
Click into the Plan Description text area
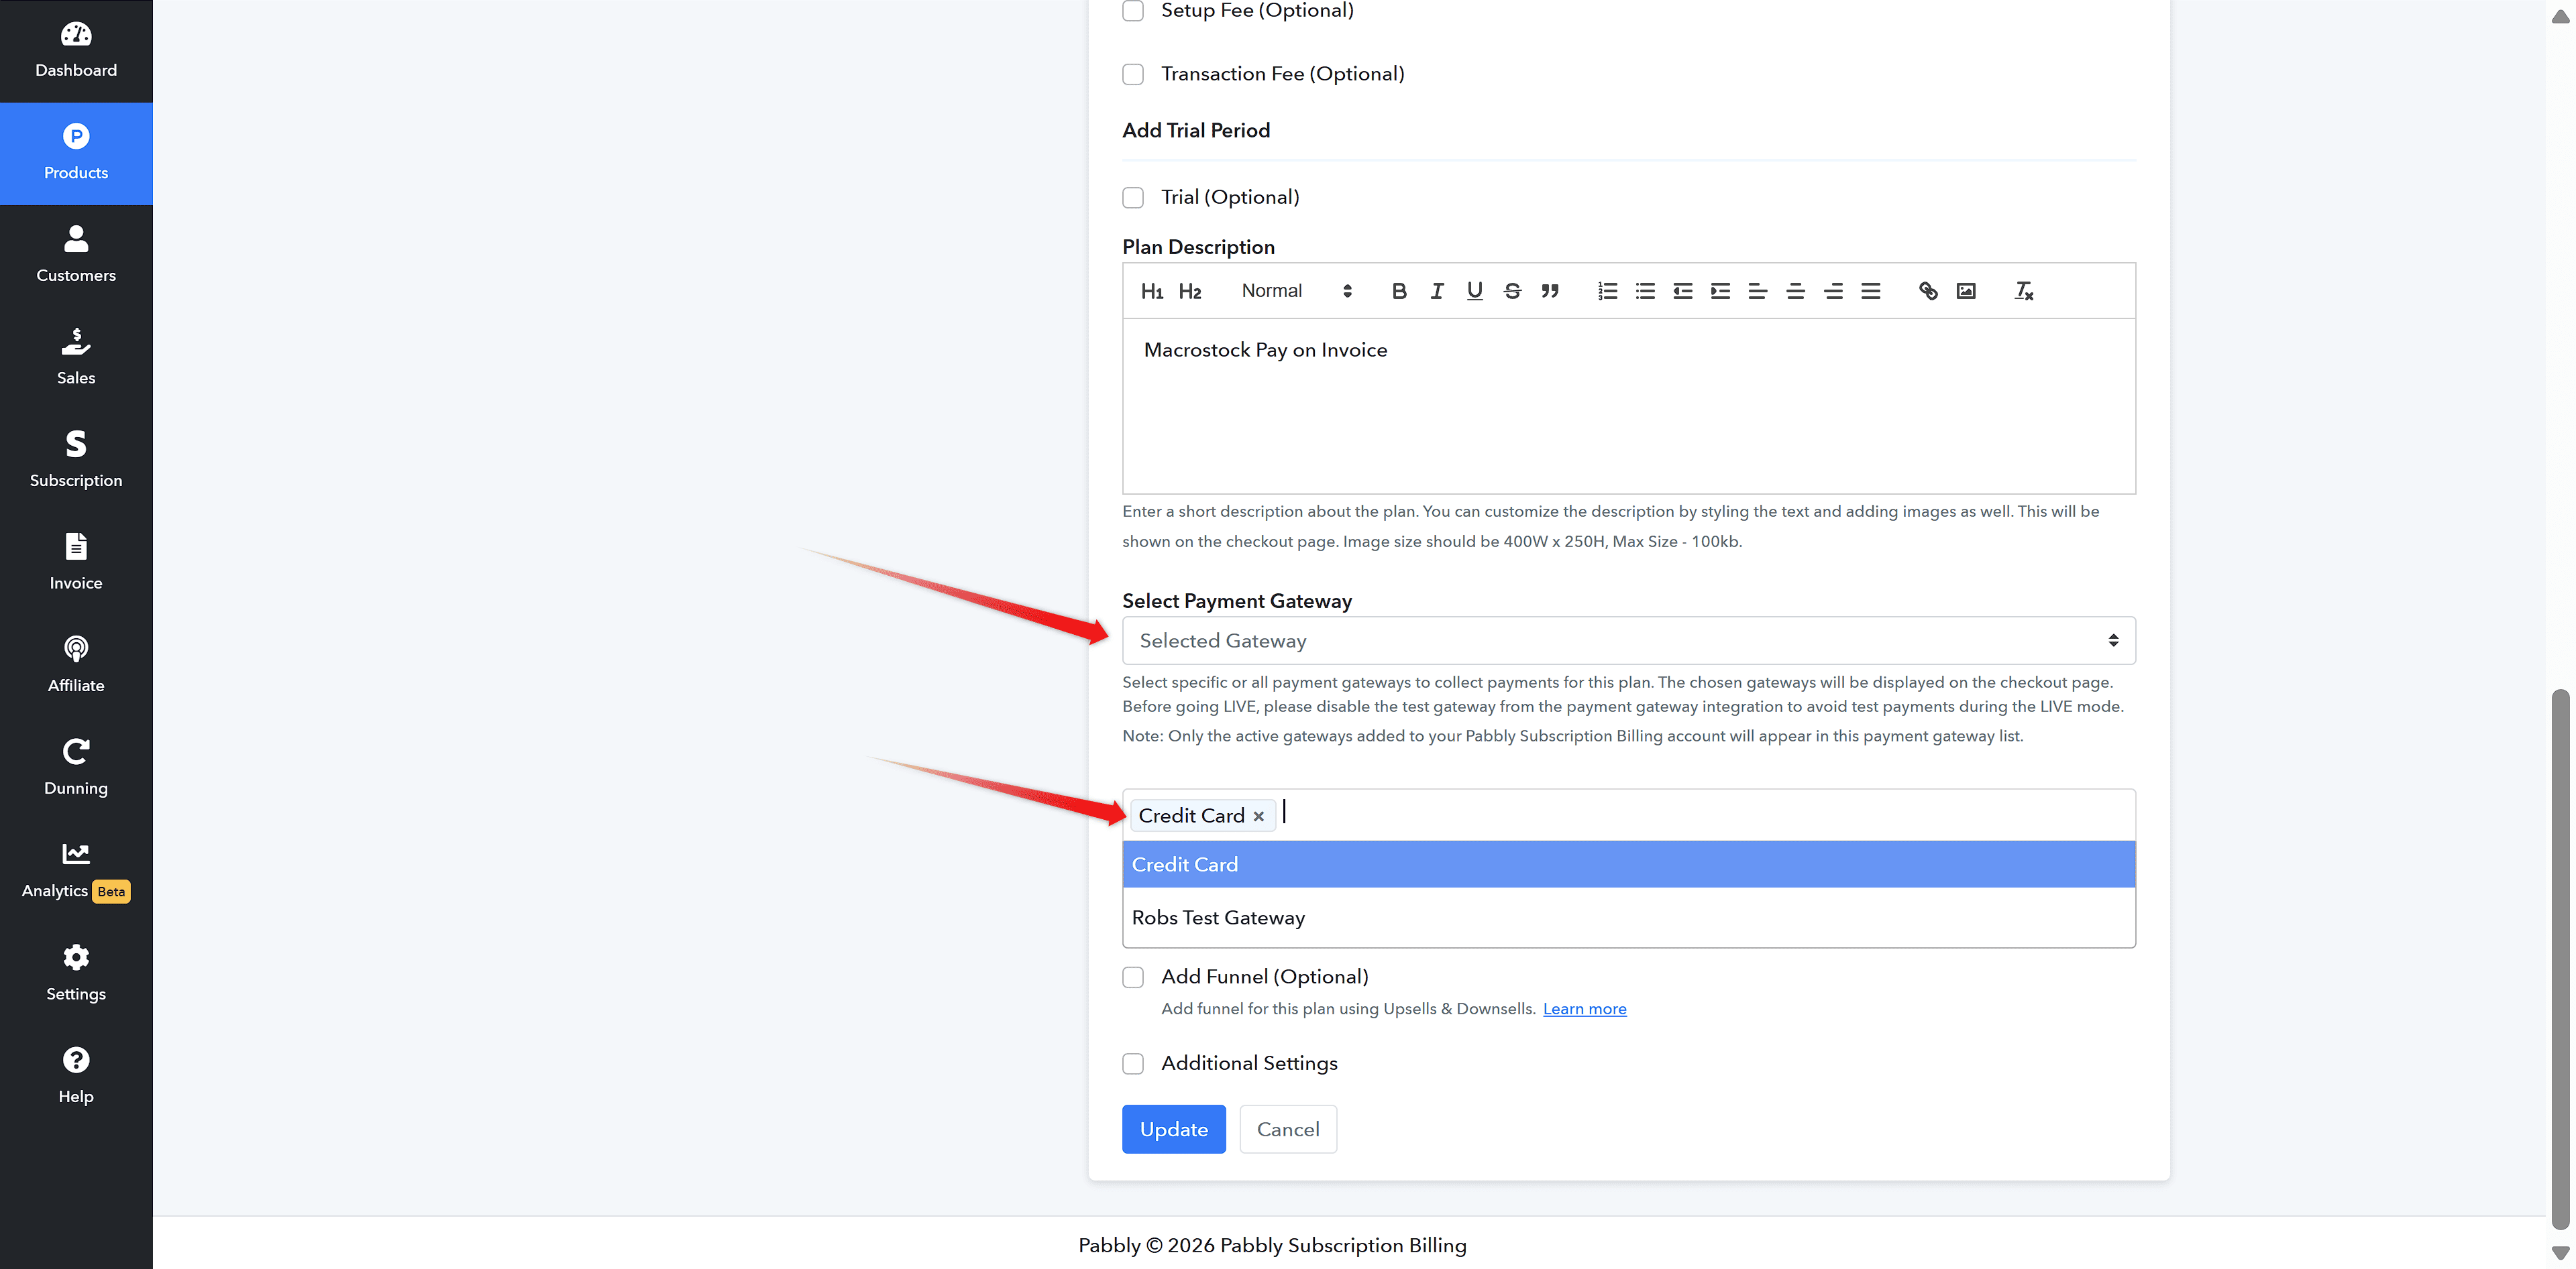1629,406
